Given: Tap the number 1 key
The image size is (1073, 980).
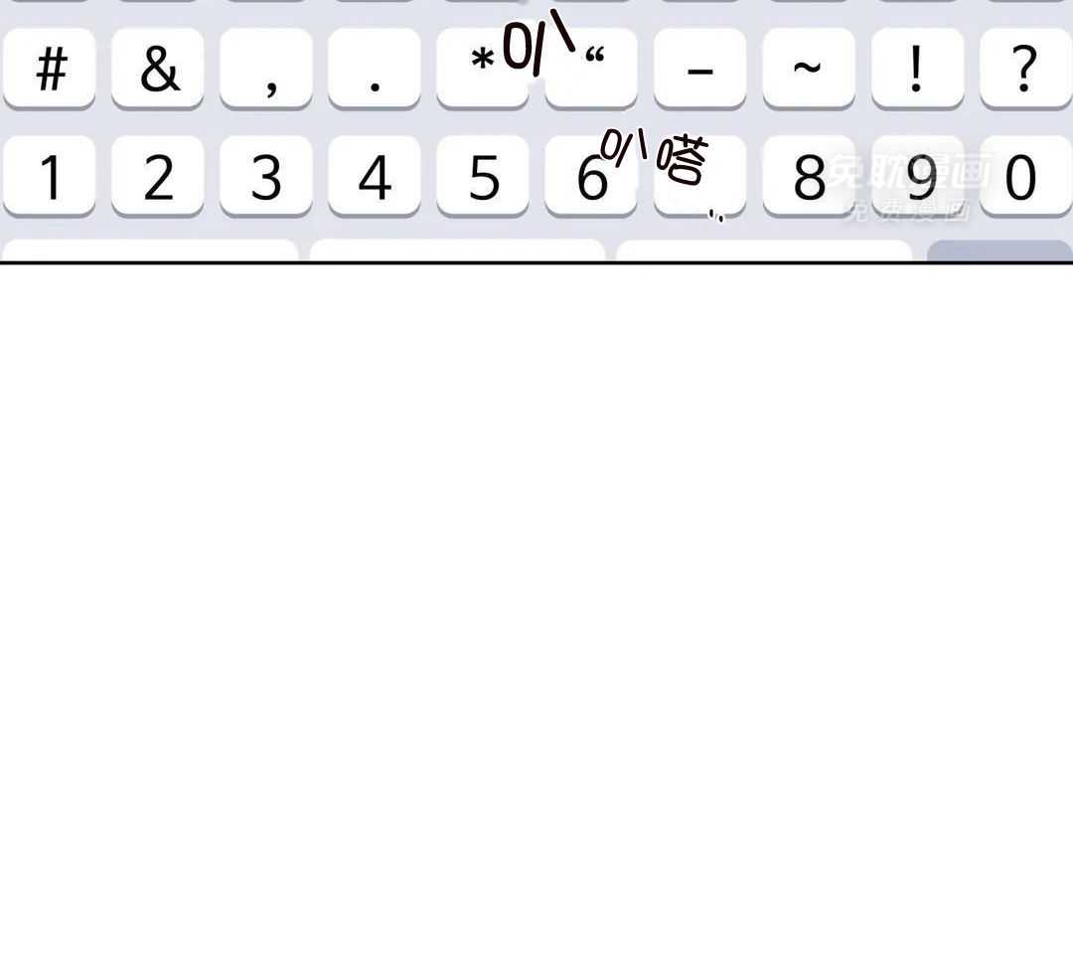Looking at the screenshot, I should tap(50, 177).
